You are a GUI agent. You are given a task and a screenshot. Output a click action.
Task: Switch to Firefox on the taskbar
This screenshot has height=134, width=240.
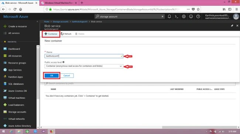51,131
